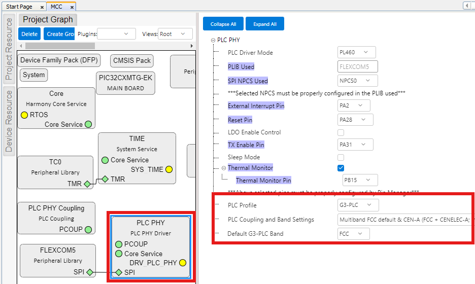The height and width of the screenshot is (284, 475).
Task: Click the yellow RTOS dependency circle in Core
Action: [24, 115]
